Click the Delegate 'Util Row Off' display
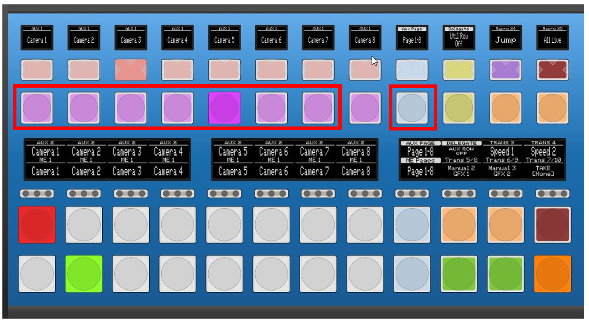The image size is (589, 323). [x=459, y=38]
